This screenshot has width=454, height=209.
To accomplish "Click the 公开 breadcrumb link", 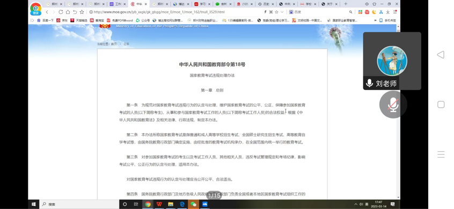I will (126, 44).
